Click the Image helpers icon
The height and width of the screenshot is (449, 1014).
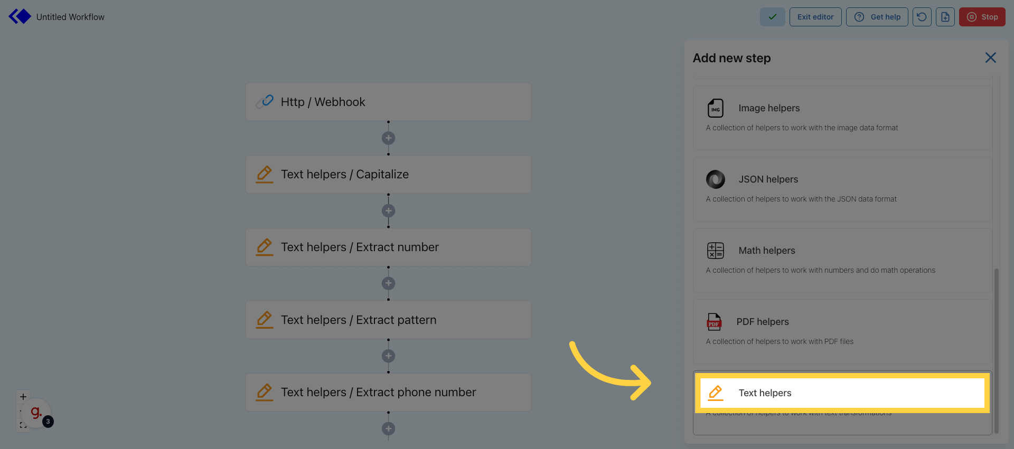[716, 108]
